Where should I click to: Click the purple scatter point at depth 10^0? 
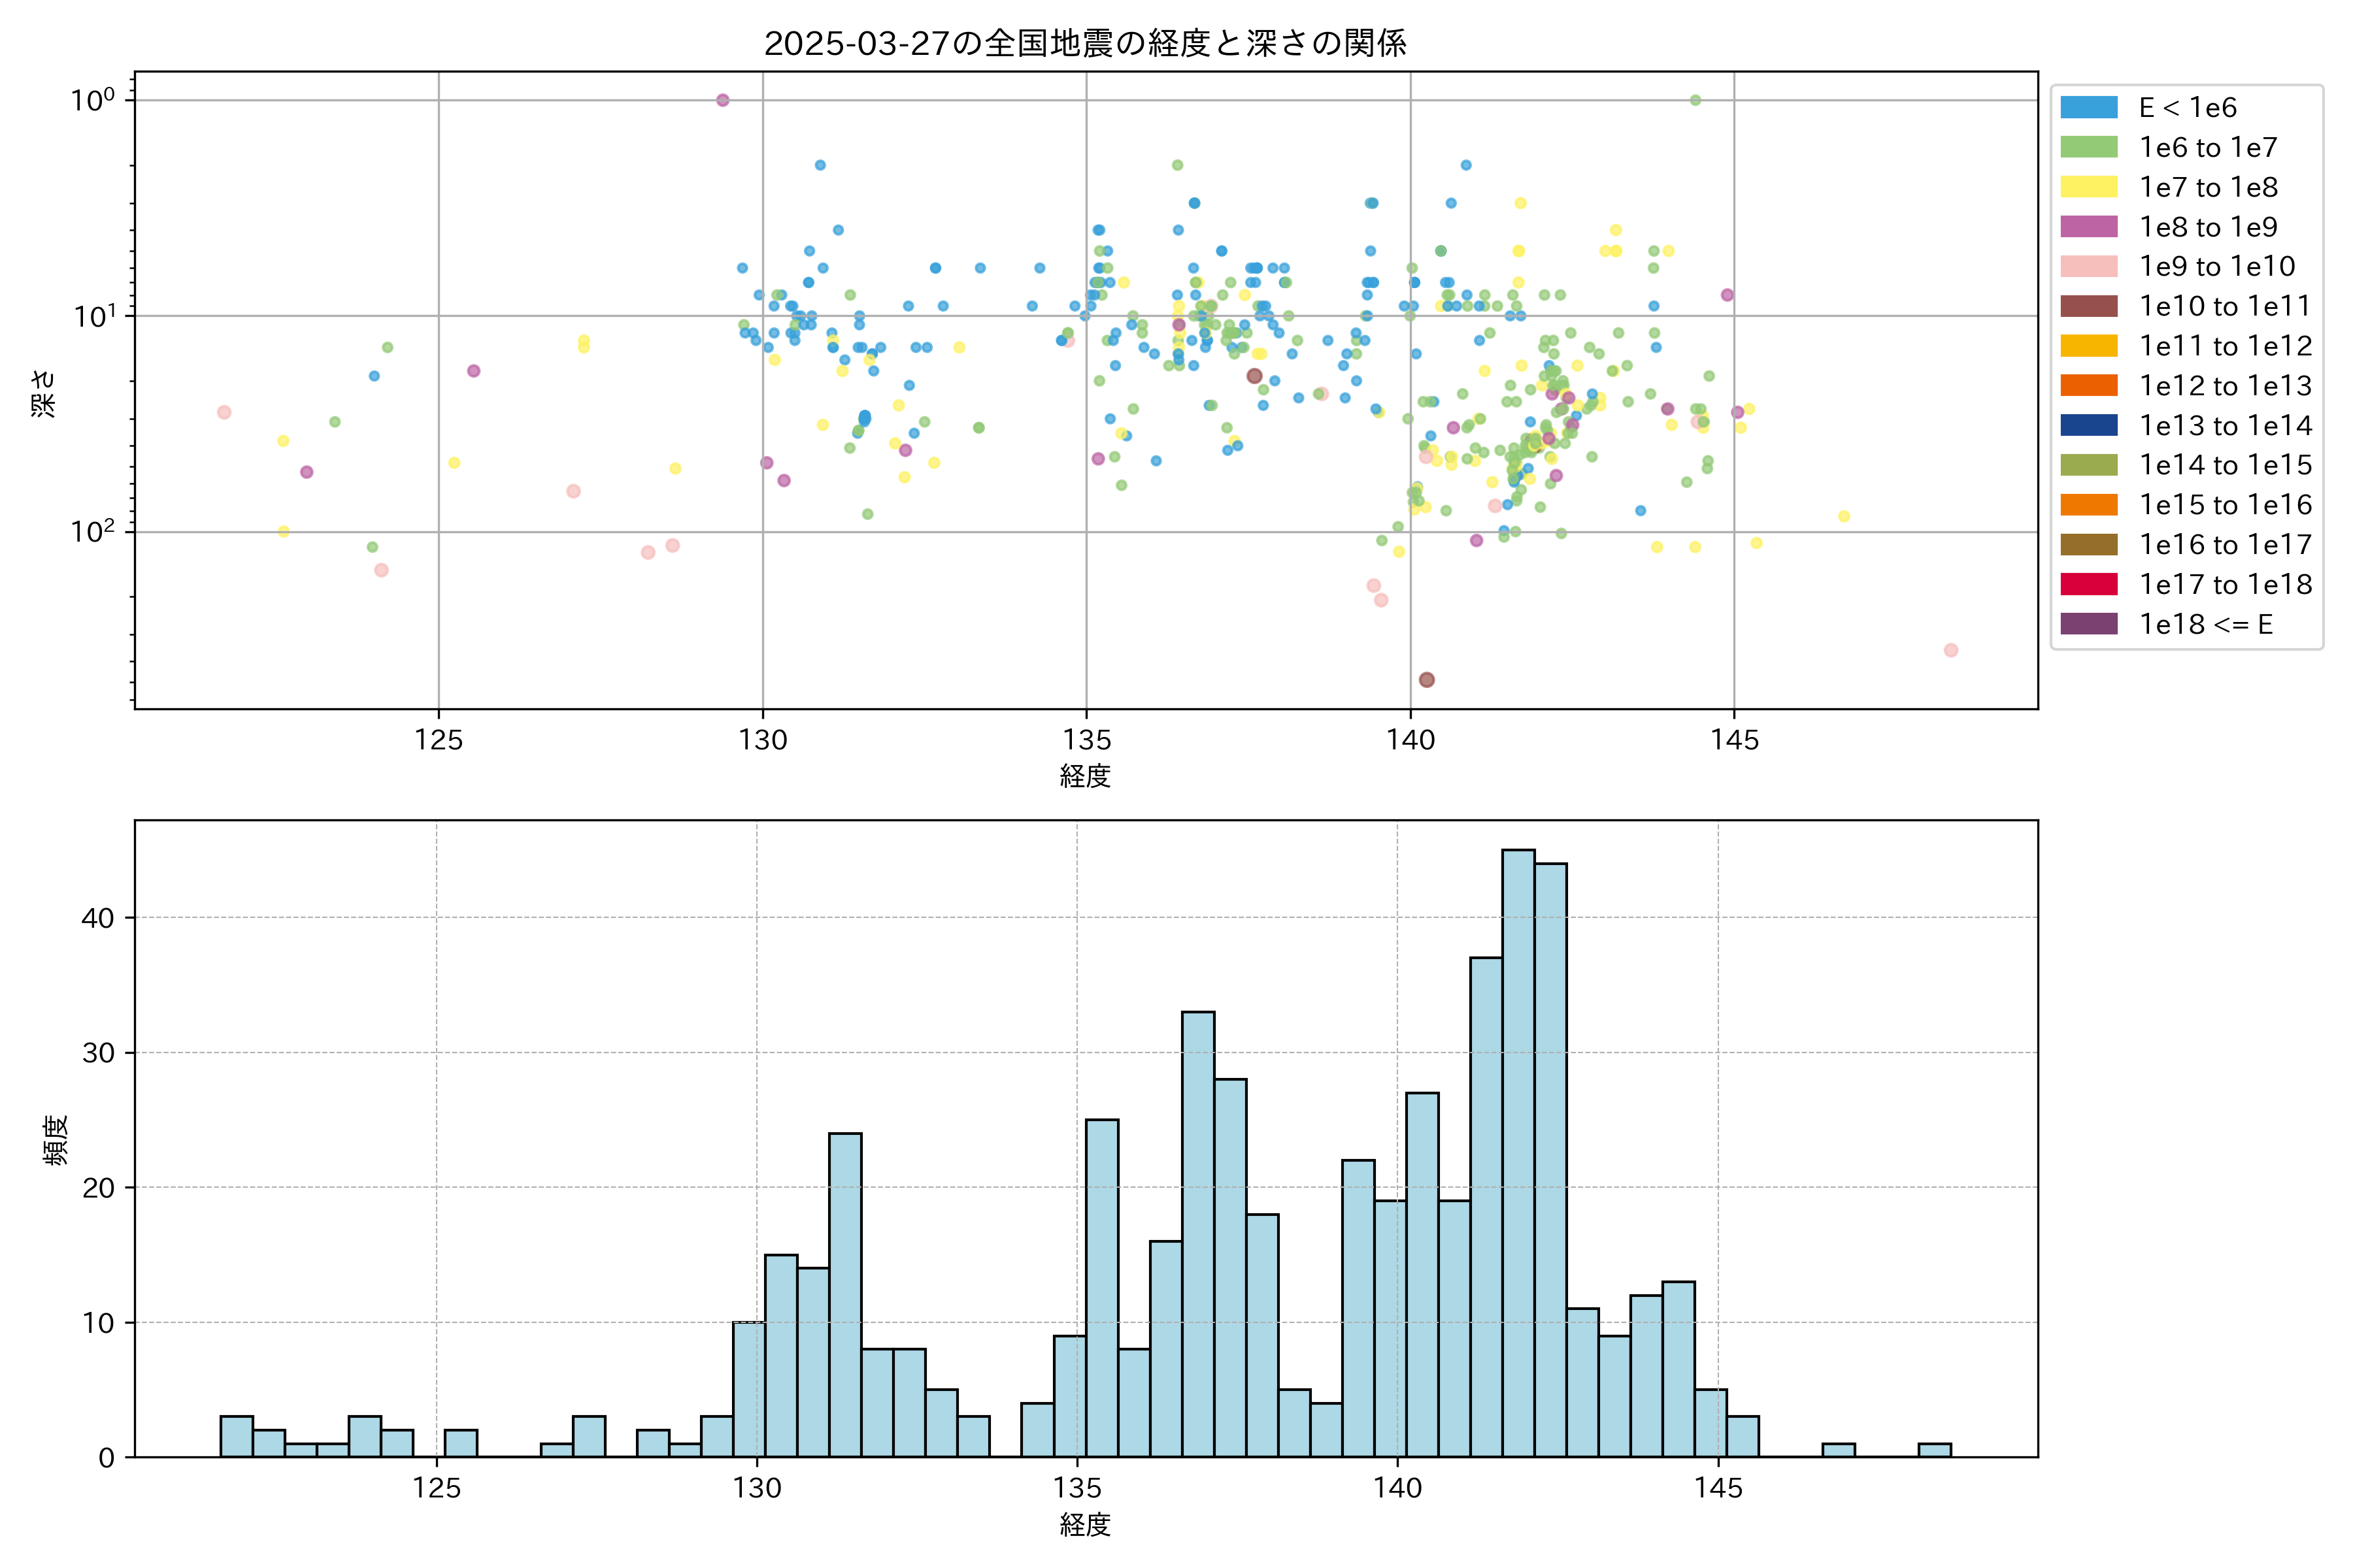[x=722, y=100]
